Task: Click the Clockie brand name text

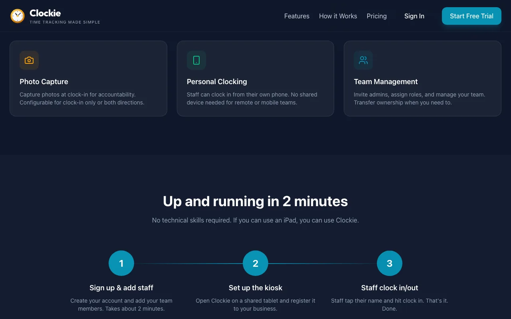Action: coord(45,13)
